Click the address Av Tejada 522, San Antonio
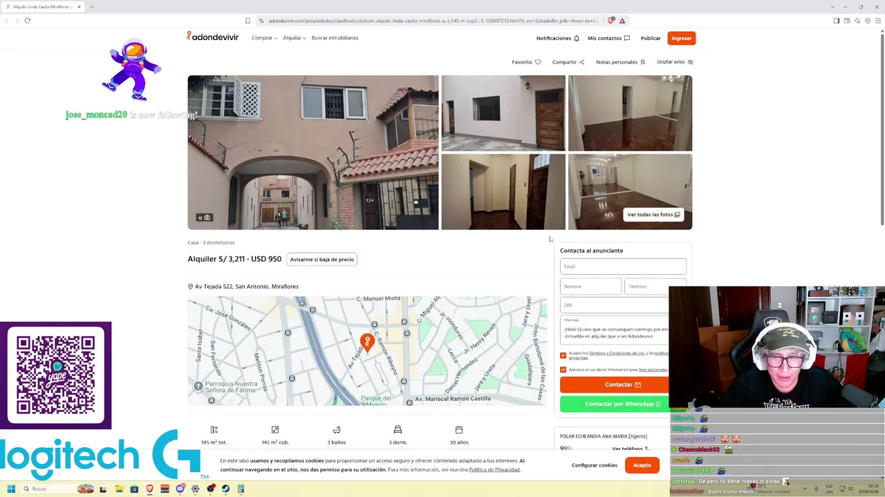885x497 pixels. point(247,286)
